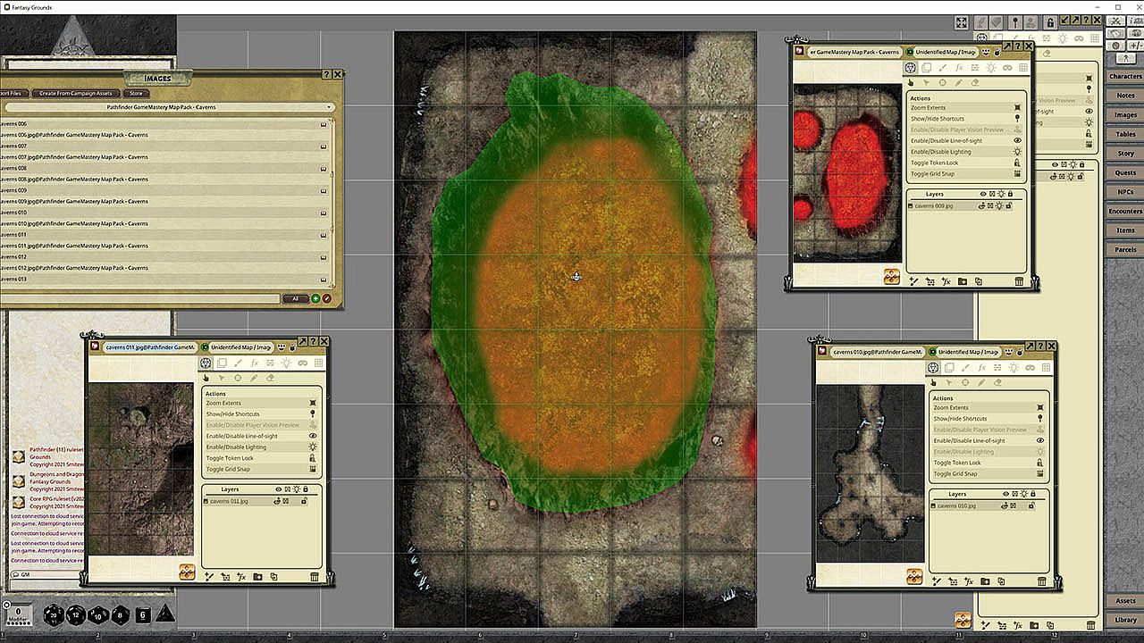Click the green add image button
The width and height of the screenshot is (1144, 643).
pyautogui.click(x=315, y=298)
